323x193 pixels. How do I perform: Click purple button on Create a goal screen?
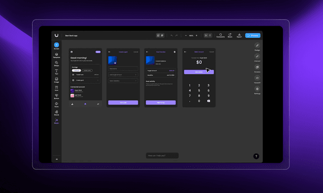click(123, 102)
